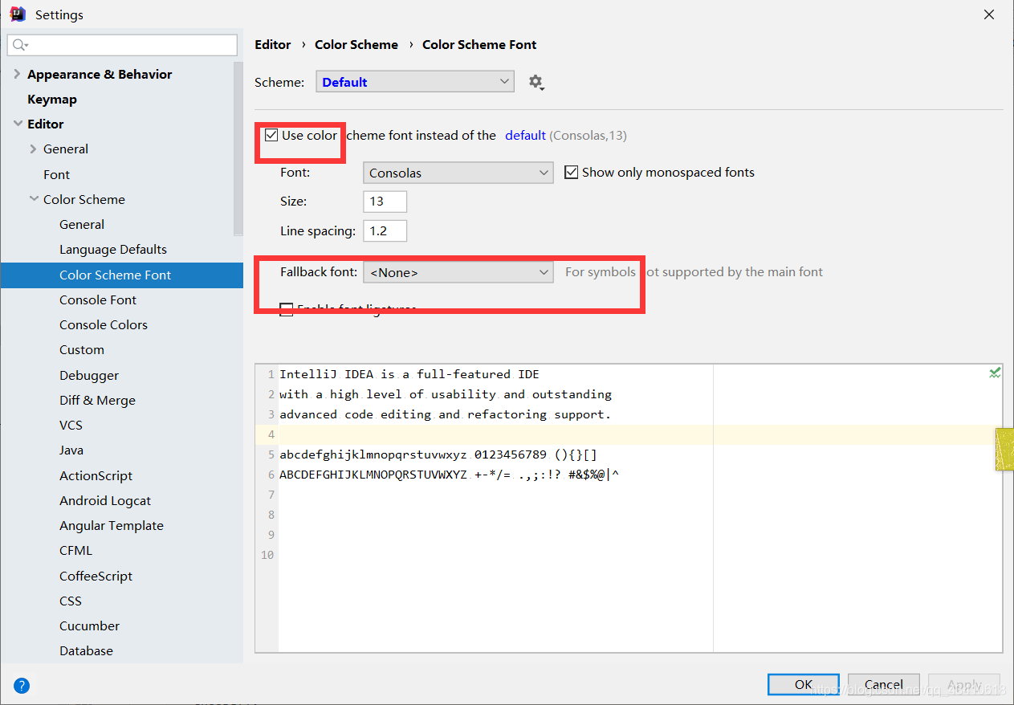Select Android Logcat item

tap(105, 500)
